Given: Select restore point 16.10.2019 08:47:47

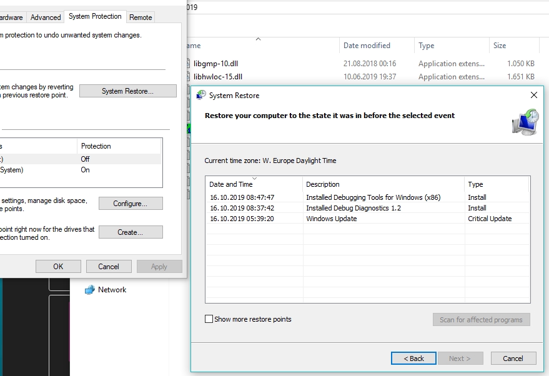Looking at the screenshot, I should coord(368,197).
